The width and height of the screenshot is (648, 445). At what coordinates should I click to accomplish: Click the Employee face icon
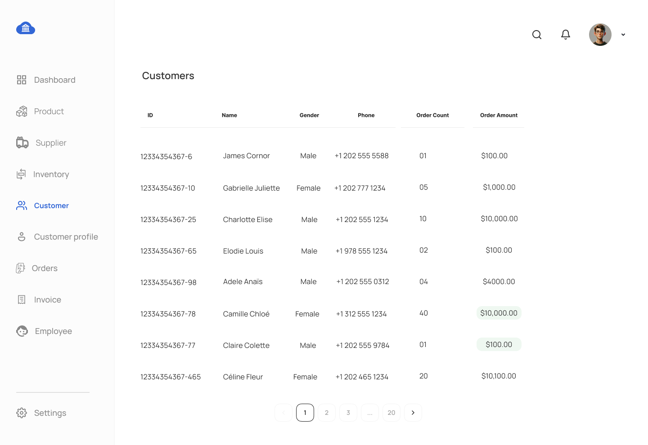pyautogui.click(x=22, y=331)
